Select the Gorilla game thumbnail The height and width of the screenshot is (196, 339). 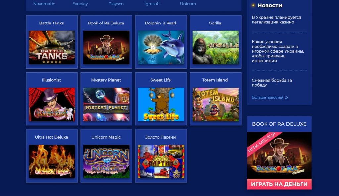coord(216,47)
